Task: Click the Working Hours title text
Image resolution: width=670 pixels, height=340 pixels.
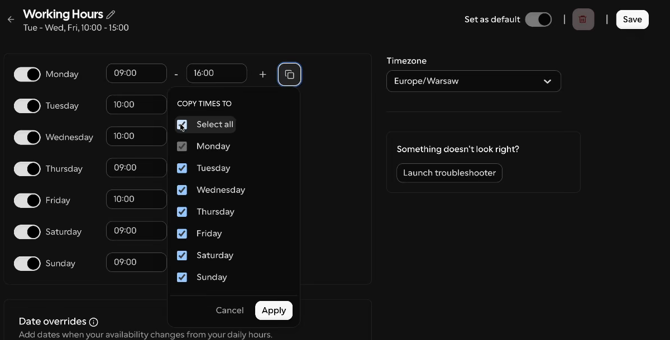Action: tap(63, 14)
